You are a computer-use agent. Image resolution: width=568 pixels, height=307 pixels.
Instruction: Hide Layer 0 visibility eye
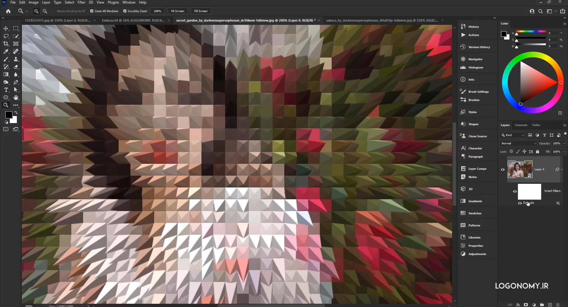(503, 169)
